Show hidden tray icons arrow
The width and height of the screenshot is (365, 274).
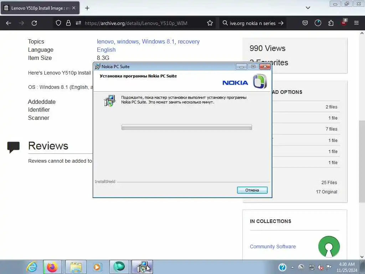[292, 268]
